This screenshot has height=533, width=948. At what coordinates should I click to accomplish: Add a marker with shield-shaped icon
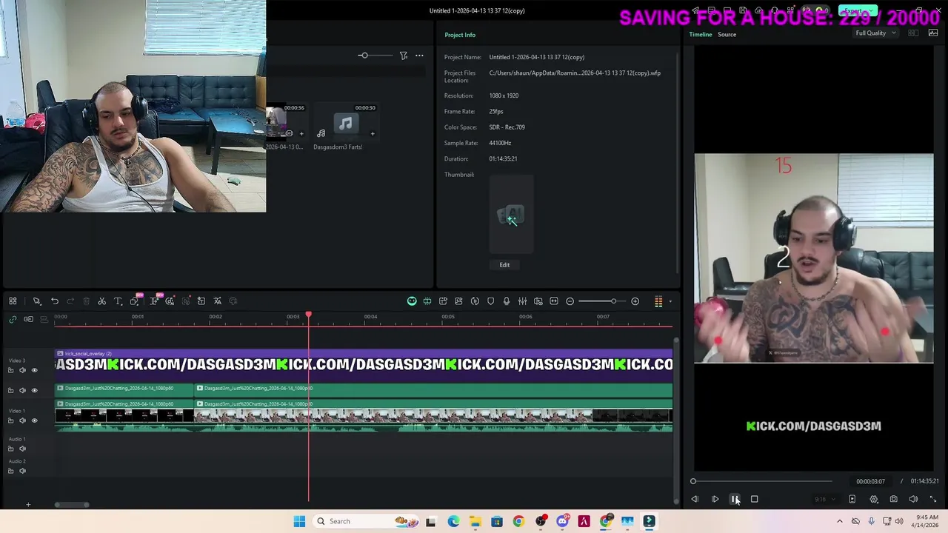pos(490,301)
